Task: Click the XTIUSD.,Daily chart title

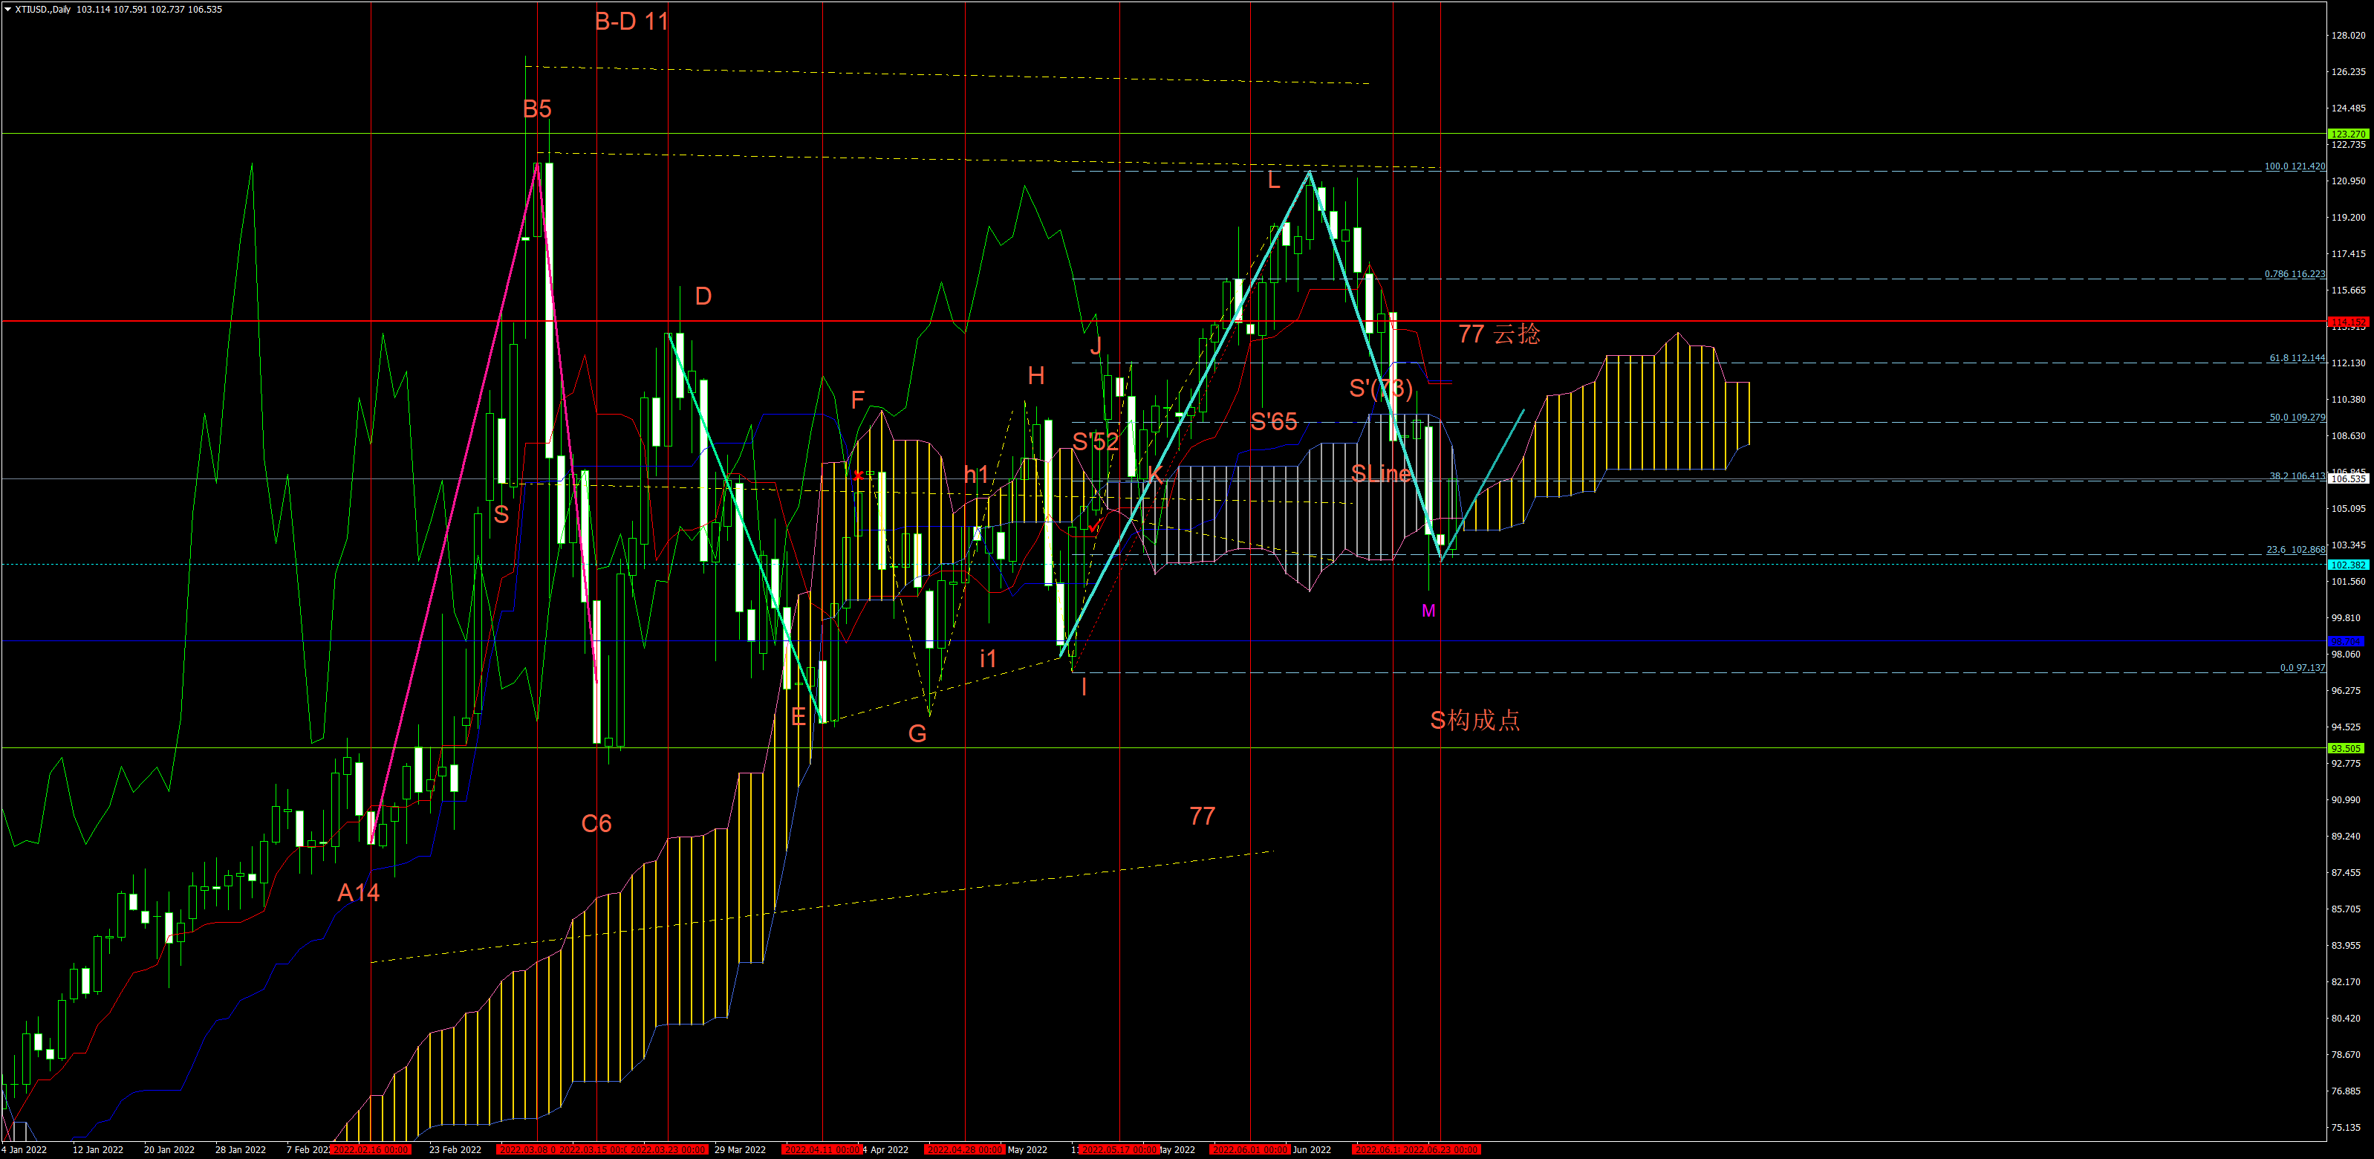Action: [43, 9]
